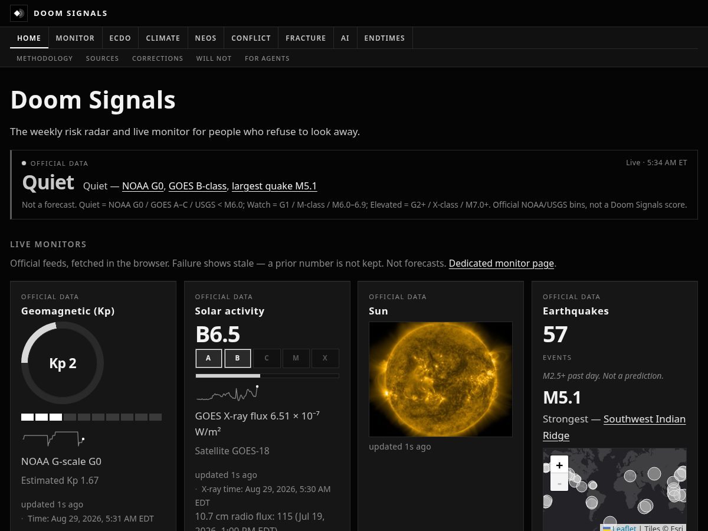This screenshot has width=708, height=531.
Task: Open the ENDTIMES tab
Action: pos(385,38)
